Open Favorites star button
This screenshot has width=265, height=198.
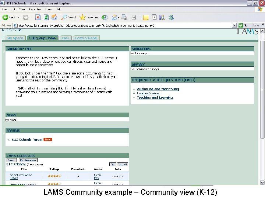pos(89,17)
